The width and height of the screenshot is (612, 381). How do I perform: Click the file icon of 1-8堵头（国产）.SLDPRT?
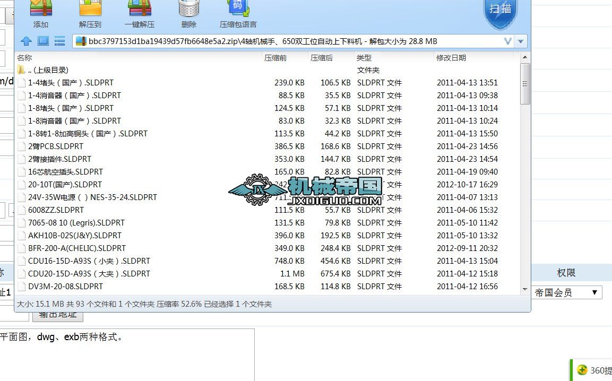tap(21, 108)
